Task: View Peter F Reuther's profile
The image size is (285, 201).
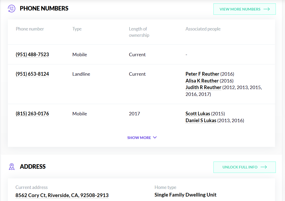Action: pyautogui.click(x=202, y=74)
